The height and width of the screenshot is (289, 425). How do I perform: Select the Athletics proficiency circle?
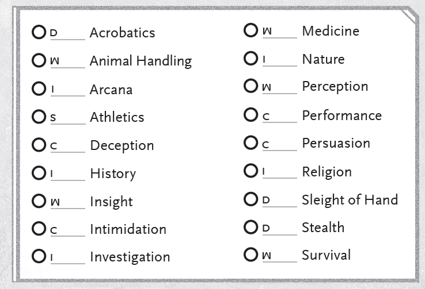39,117
